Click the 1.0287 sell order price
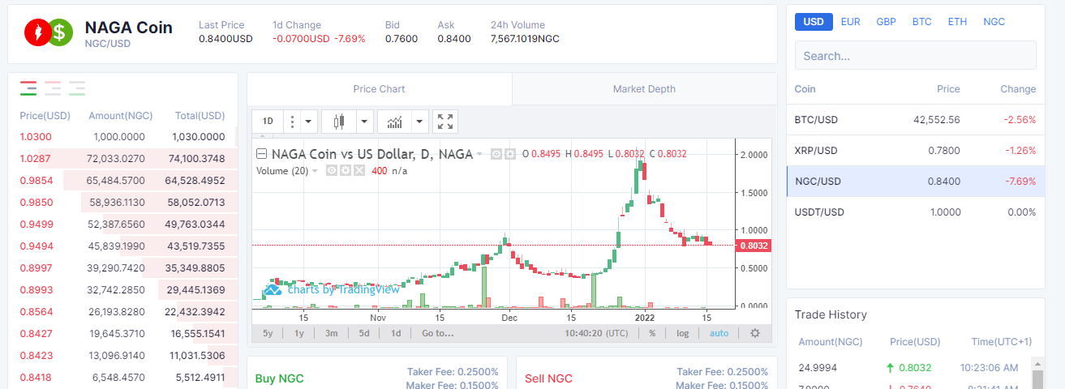Viewport: 1065px width, 389px height. point(36,159)
